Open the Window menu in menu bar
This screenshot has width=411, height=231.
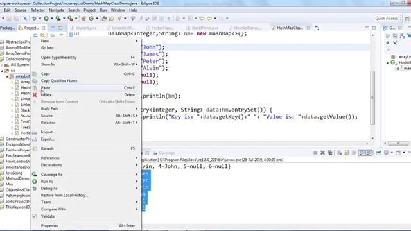click(118, 10)
